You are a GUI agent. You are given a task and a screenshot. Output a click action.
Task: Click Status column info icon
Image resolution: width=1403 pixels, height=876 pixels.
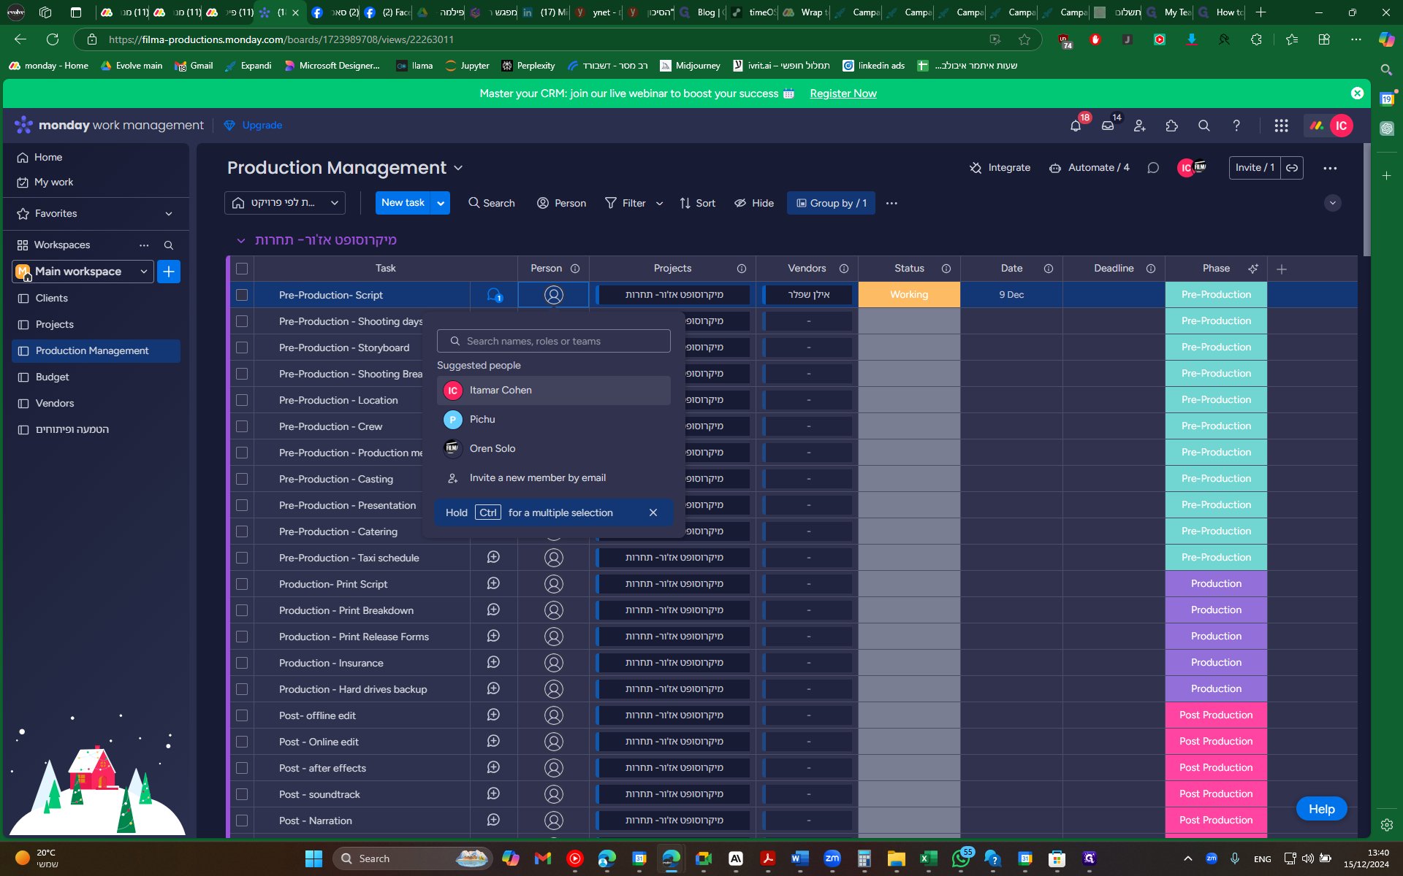point(946,269)
